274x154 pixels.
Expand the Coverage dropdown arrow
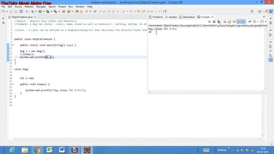(51, 12)
